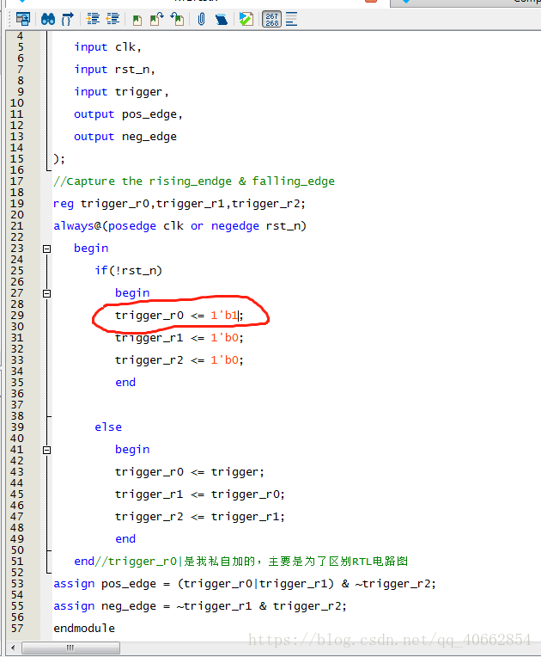Click the 'assign pos_edge' statement
Viewport: 541px width, 657px height.
pyautogui.click(x=245, y=584)
